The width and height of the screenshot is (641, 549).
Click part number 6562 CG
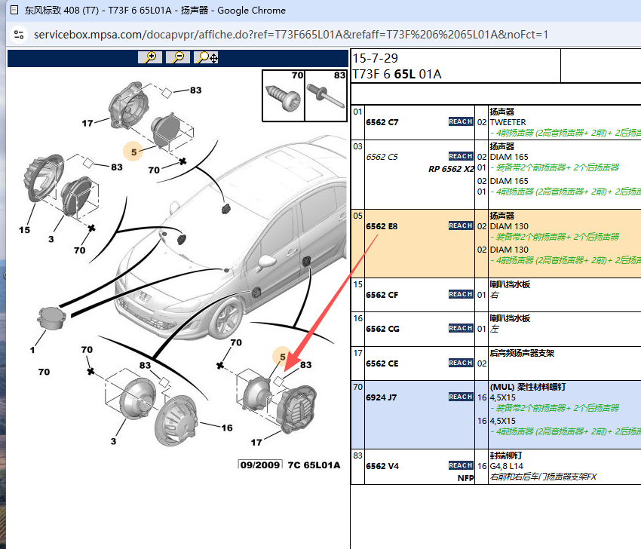coord(382,329)
